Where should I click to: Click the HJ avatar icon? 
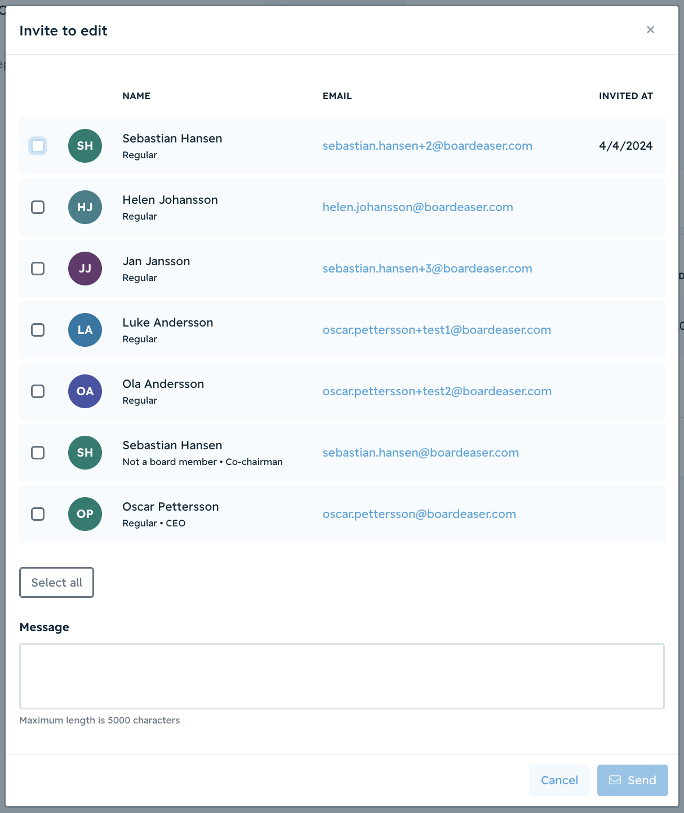pos(85,207)
